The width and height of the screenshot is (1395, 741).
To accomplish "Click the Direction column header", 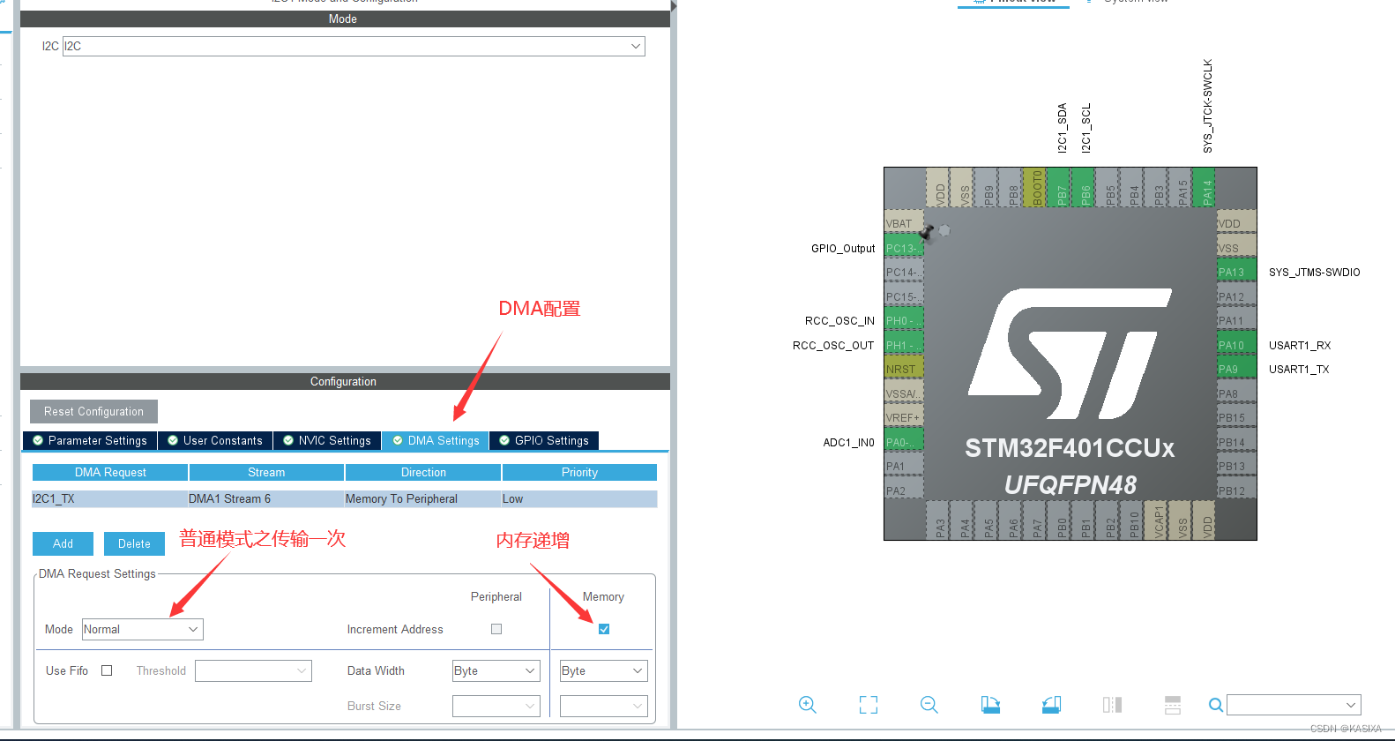I will (423, 472).
